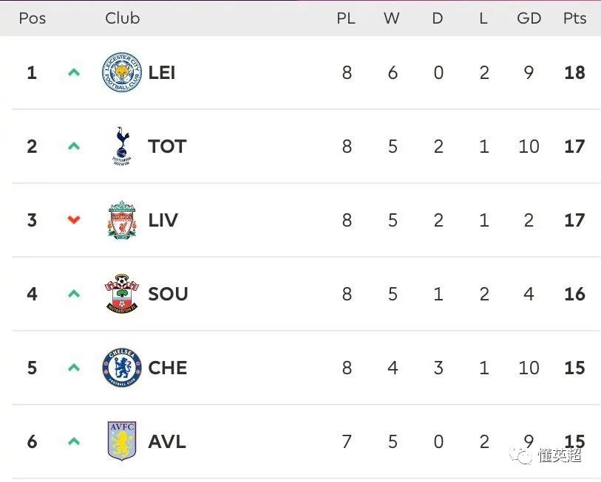
Task: Open Leicester City club crest
Action: tap(122, 72)
